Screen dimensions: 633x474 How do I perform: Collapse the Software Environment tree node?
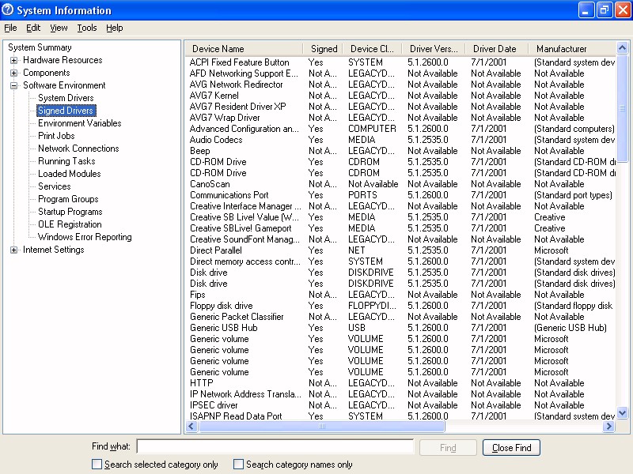coord(14,85)
